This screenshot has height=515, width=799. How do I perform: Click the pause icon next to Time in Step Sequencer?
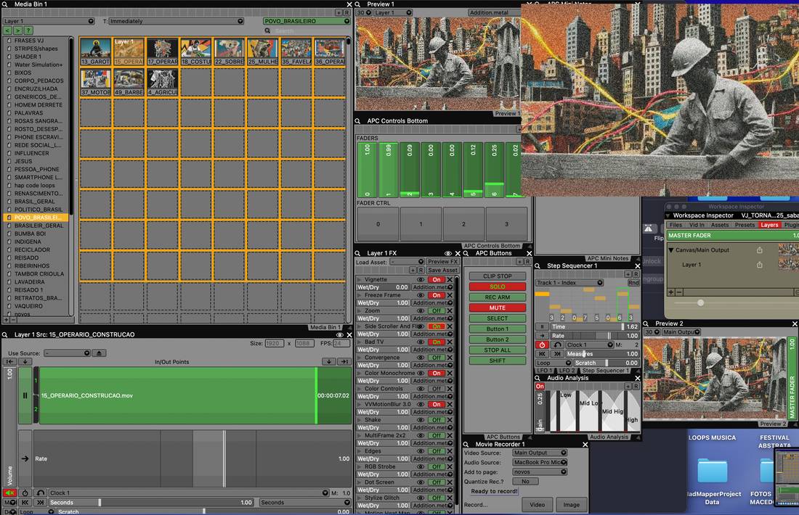(x=542, y=326)
